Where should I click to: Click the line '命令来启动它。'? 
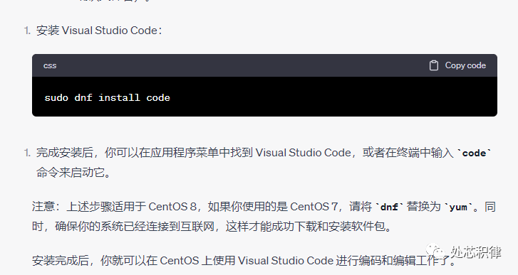click(x=73, y=172)
